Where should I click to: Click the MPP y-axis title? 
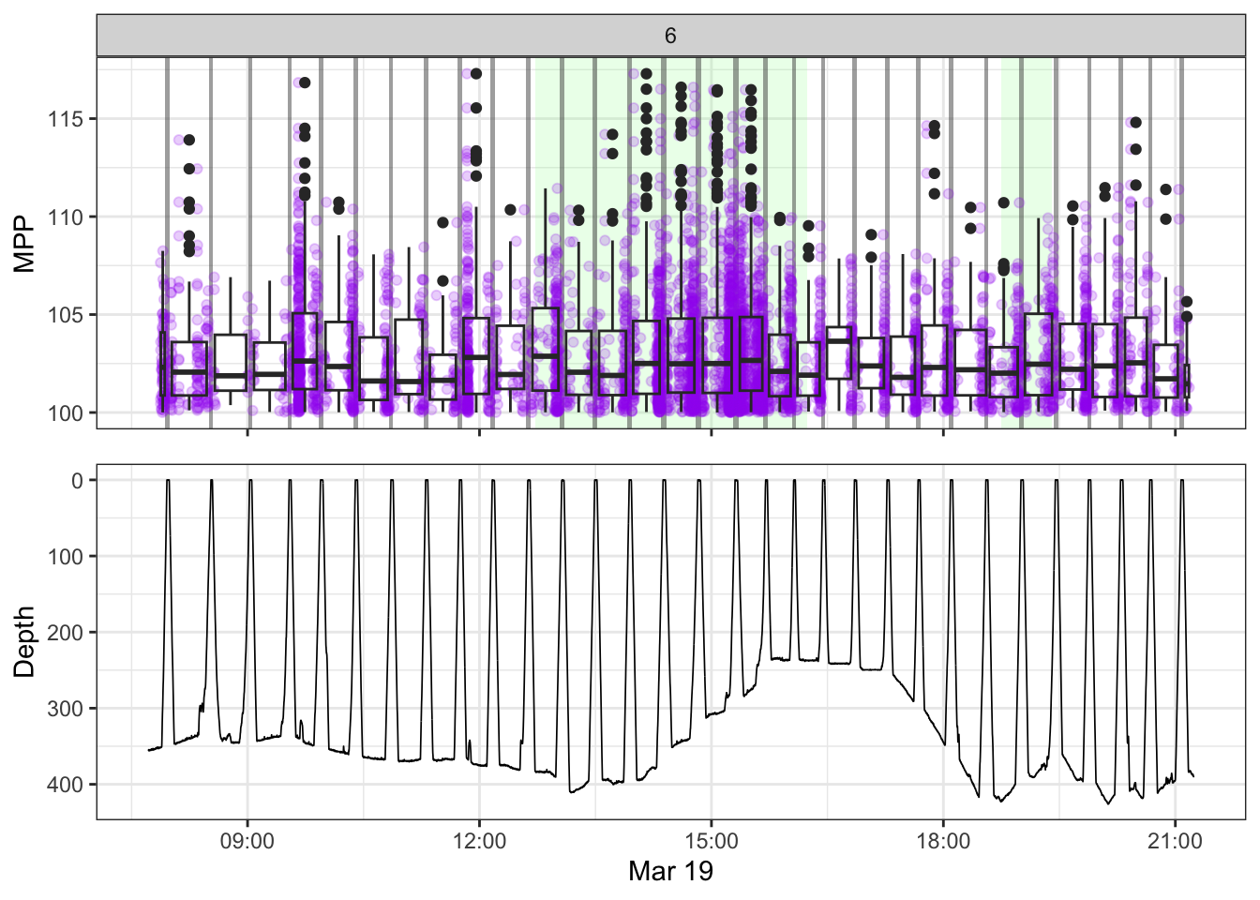(24, 244)
